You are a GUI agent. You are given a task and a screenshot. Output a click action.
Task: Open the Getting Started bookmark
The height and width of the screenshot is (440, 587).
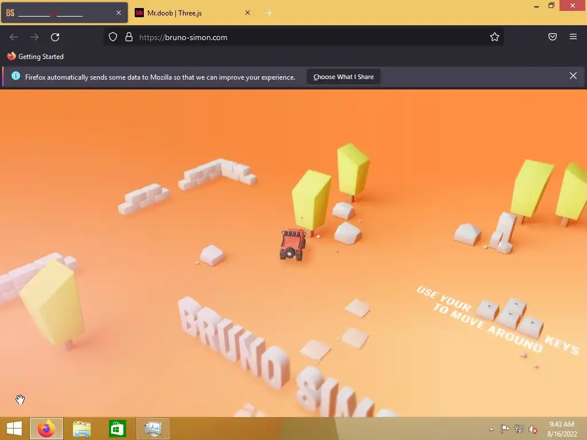(x=36, y=57)
